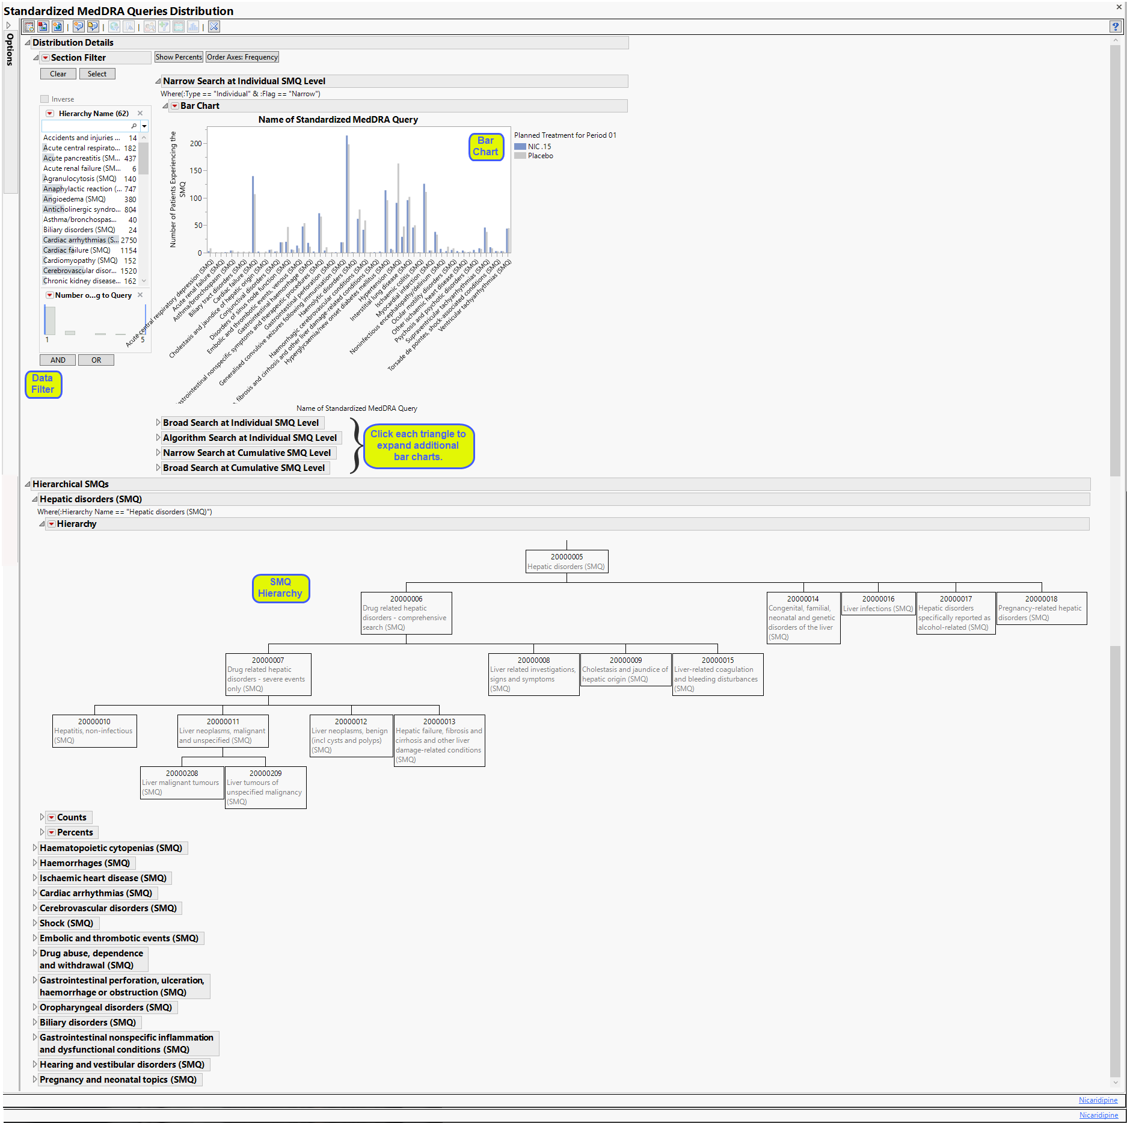This screenshot has width=1127, height=1123.
Task: Select Angioedema (SMQ) in the filter list
Action: tap(75, 199)
